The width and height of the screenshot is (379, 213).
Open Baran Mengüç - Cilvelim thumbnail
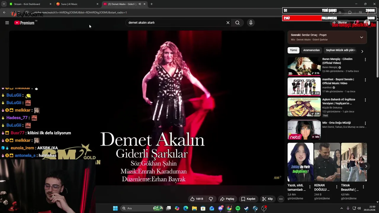(304, 66)
